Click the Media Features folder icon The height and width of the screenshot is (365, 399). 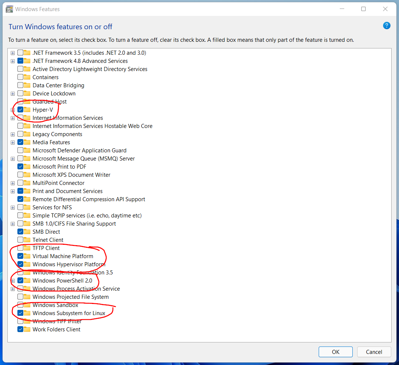pos(27,142)
